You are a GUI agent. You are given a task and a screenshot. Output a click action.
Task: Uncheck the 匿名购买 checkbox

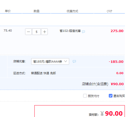pyautogui.click(x=111, y=96)
